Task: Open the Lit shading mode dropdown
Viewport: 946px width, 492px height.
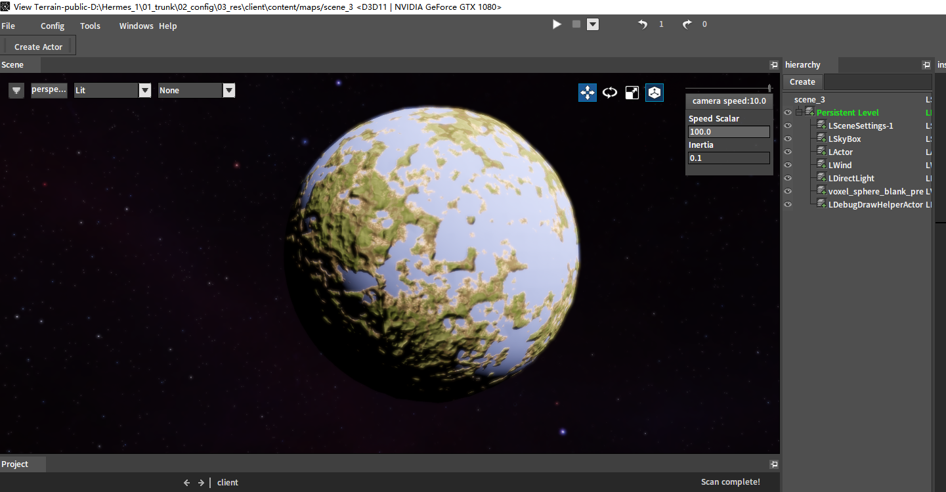Action: tap(145, 91)
